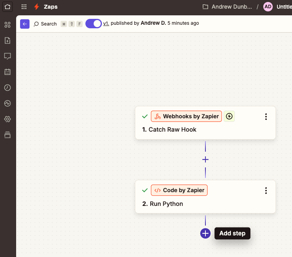This screenshot has width=292, height=257.
Task: Select Webhooks by Zapier app badge
Action: coord(186,116)
